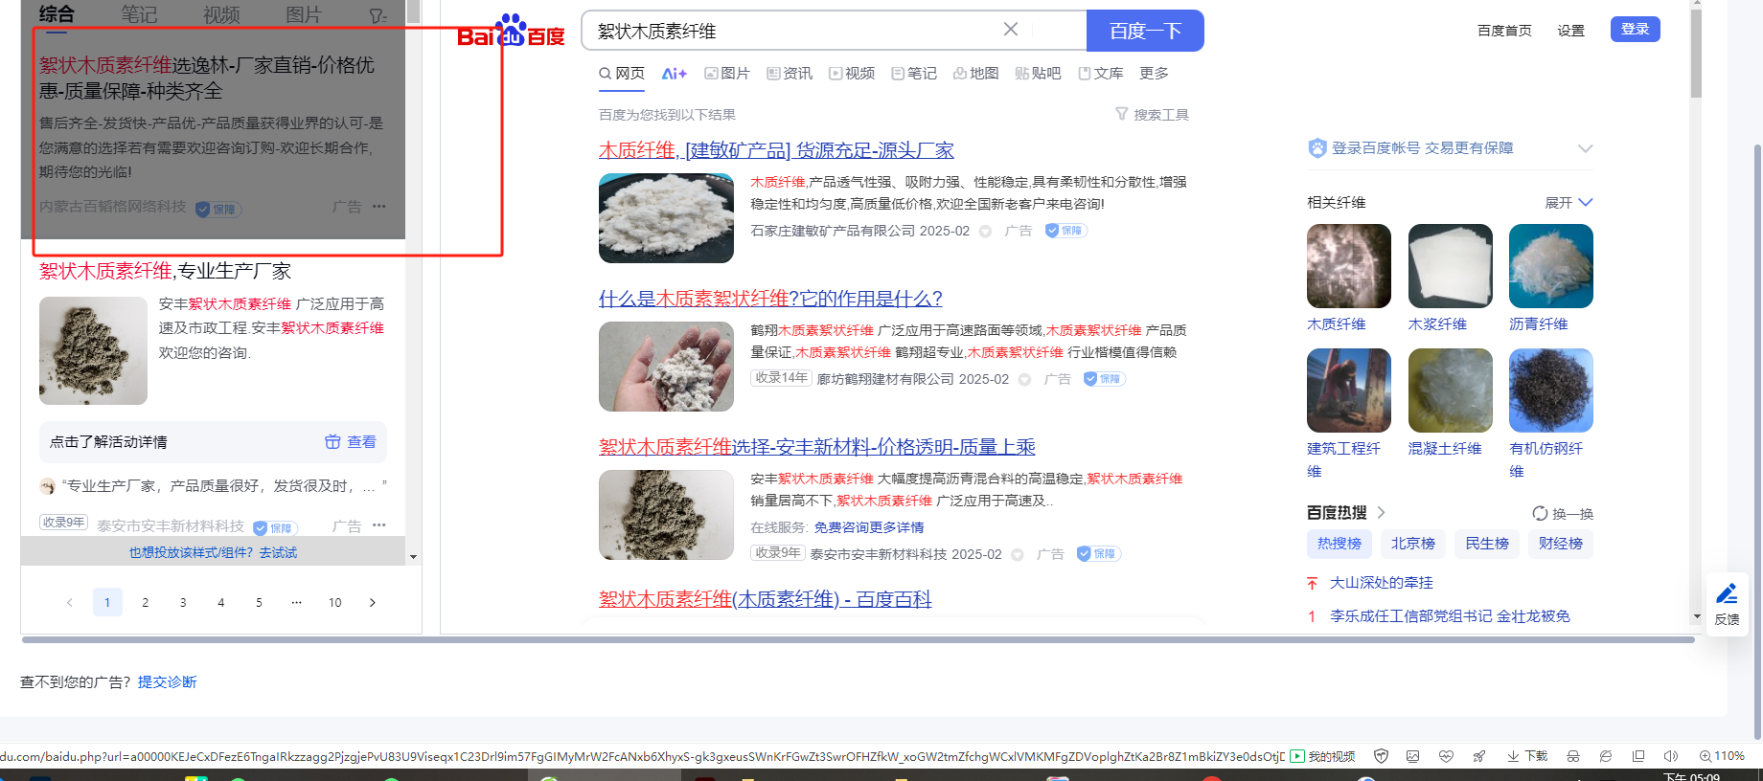The height and width of the screenshot is (781, 1763).
Task: Select the 财经榜 tab
Action: [x=1561, y=544]
